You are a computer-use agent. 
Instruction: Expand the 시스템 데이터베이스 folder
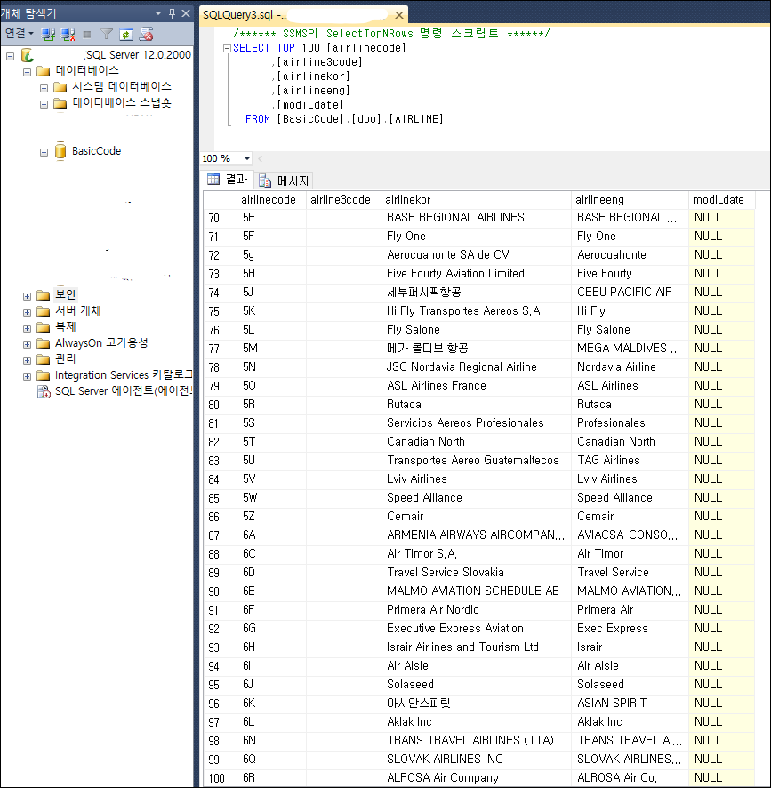click(44, 87)
